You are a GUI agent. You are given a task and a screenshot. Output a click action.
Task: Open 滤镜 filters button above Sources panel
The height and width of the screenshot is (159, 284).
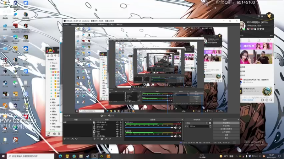tap(111, 116)
